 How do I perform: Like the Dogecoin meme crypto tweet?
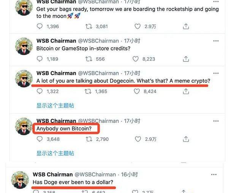[x=137, y=91]
